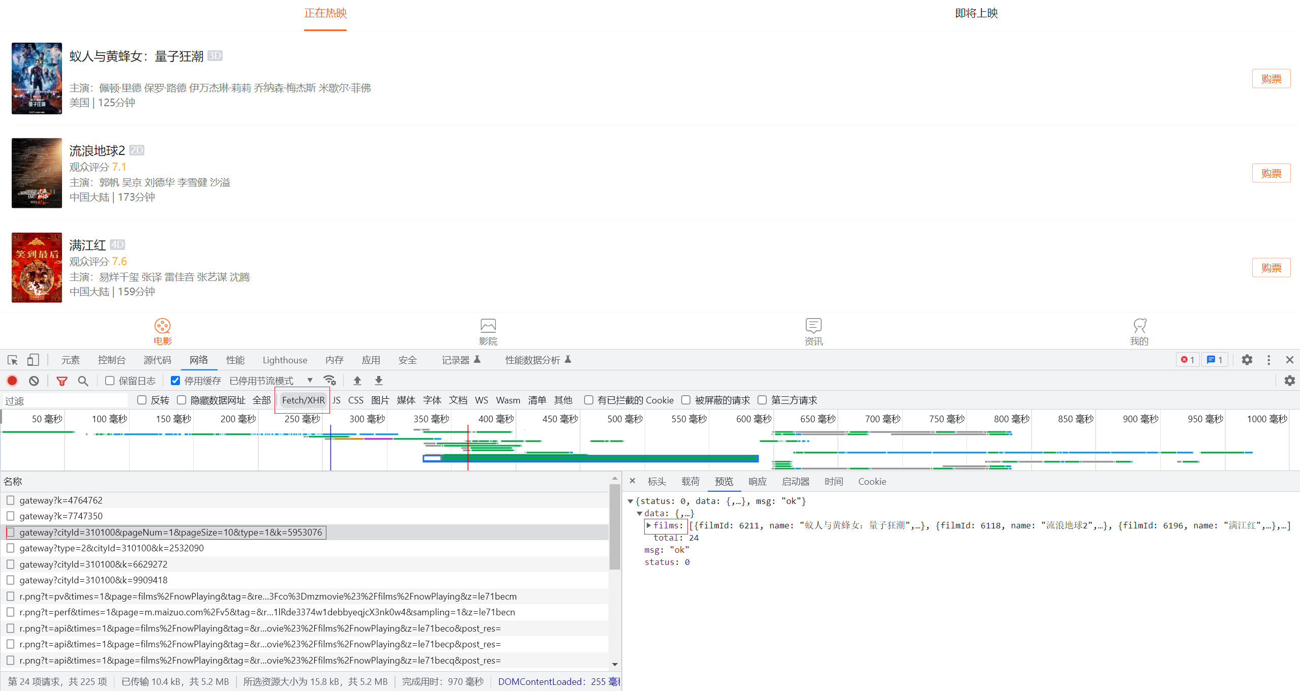Switch to the 控制台 panel tab
1300x691 pixels.
tap(112, 360)
